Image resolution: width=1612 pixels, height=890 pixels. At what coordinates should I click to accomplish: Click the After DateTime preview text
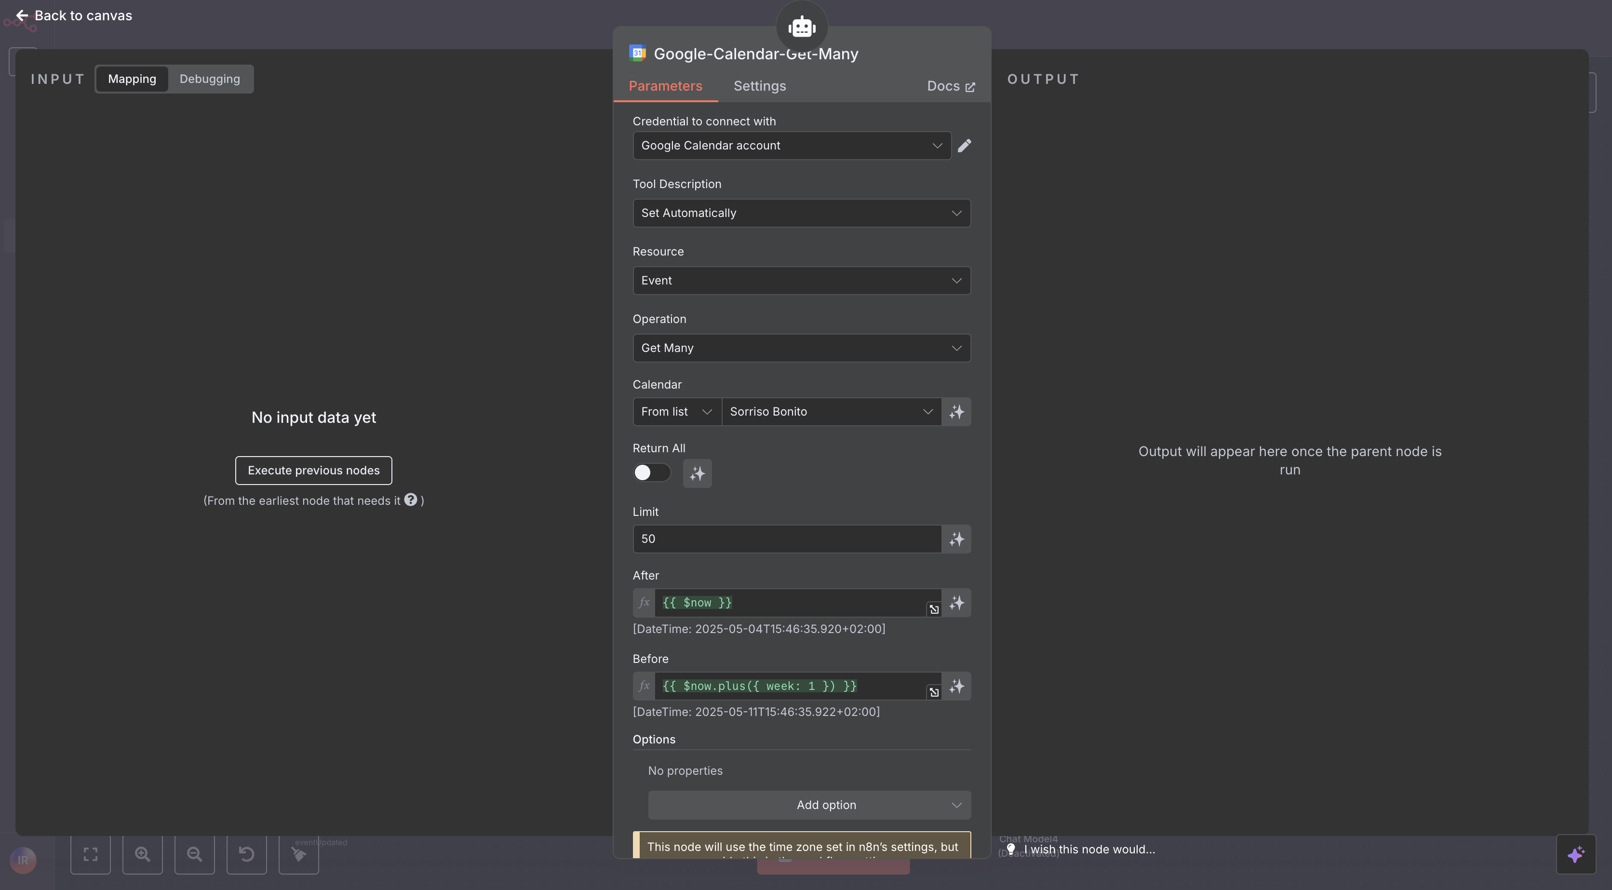[x=758, y=629]
